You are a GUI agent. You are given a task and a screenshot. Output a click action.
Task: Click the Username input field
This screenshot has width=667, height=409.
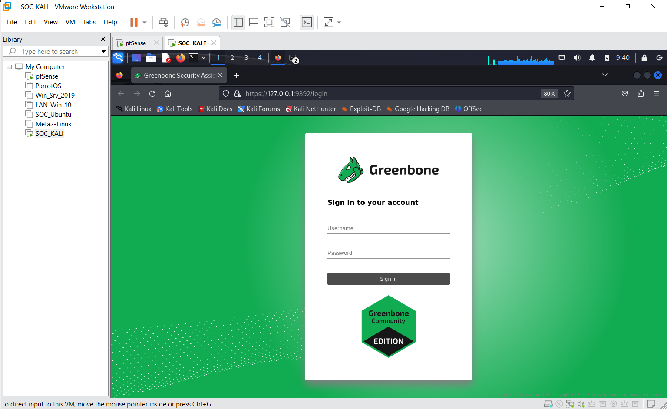click(x=389, y=228)
